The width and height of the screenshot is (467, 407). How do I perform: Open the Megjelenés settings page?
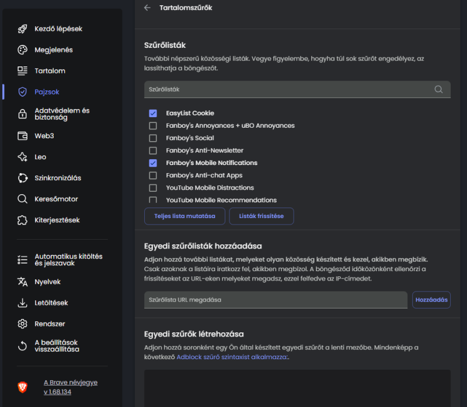pyautogui.click(x=54, y=50)
